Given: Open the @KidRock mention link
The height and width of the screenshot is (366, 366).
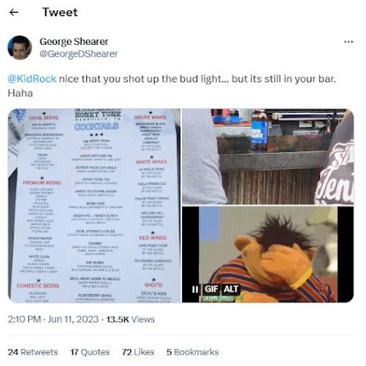Looking at the screenshot, I should pyautogui.click(x=31, y=79).
